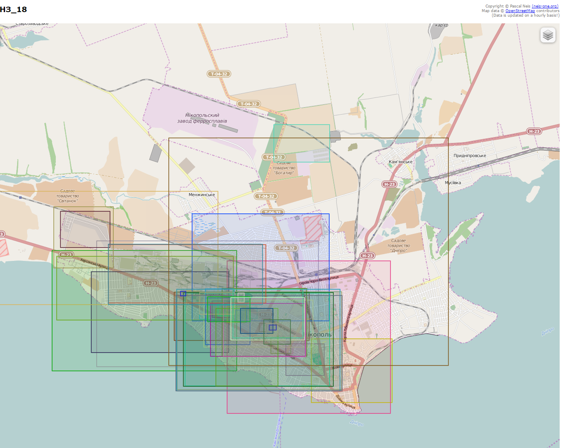Click the Придніпровське place label
Image resolution: width=573 pixels, height=448 pixels.
point(470,155)
